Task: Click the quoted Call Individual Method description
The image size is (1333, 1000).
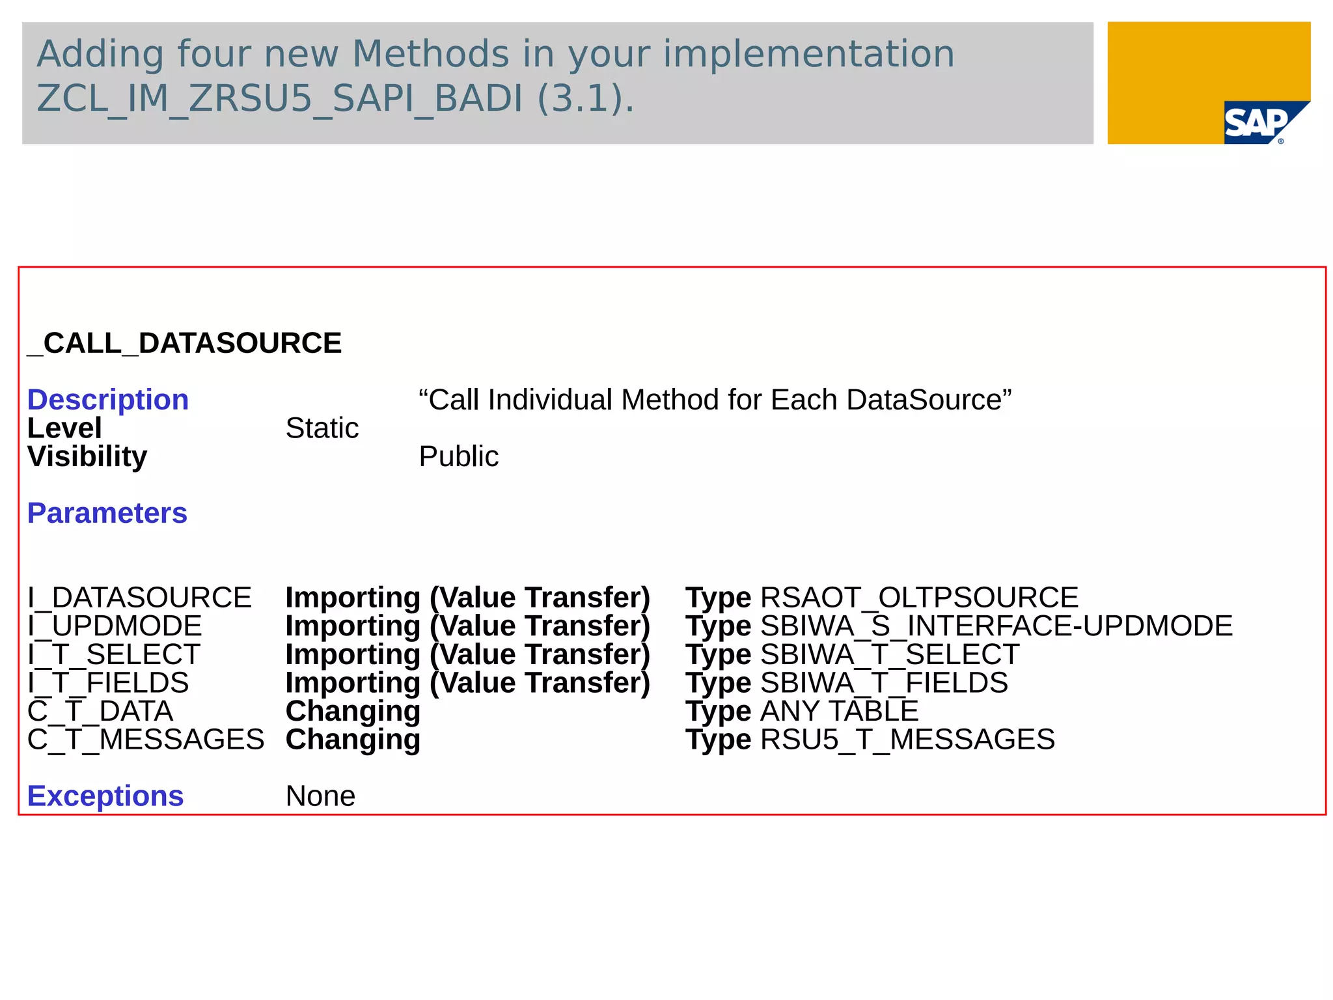Action: [715, 400]
